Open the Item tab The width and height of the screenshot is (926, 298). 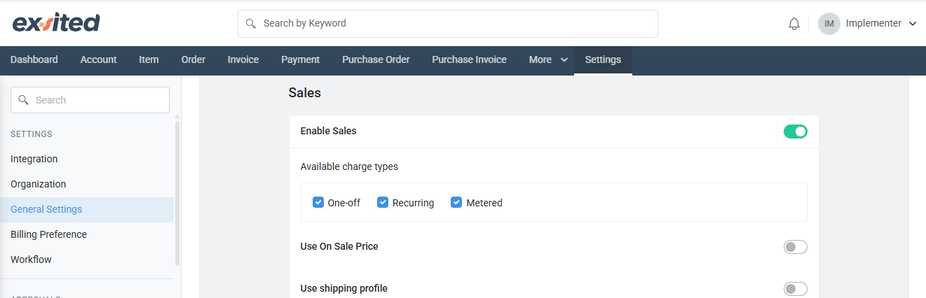[149, 59]
